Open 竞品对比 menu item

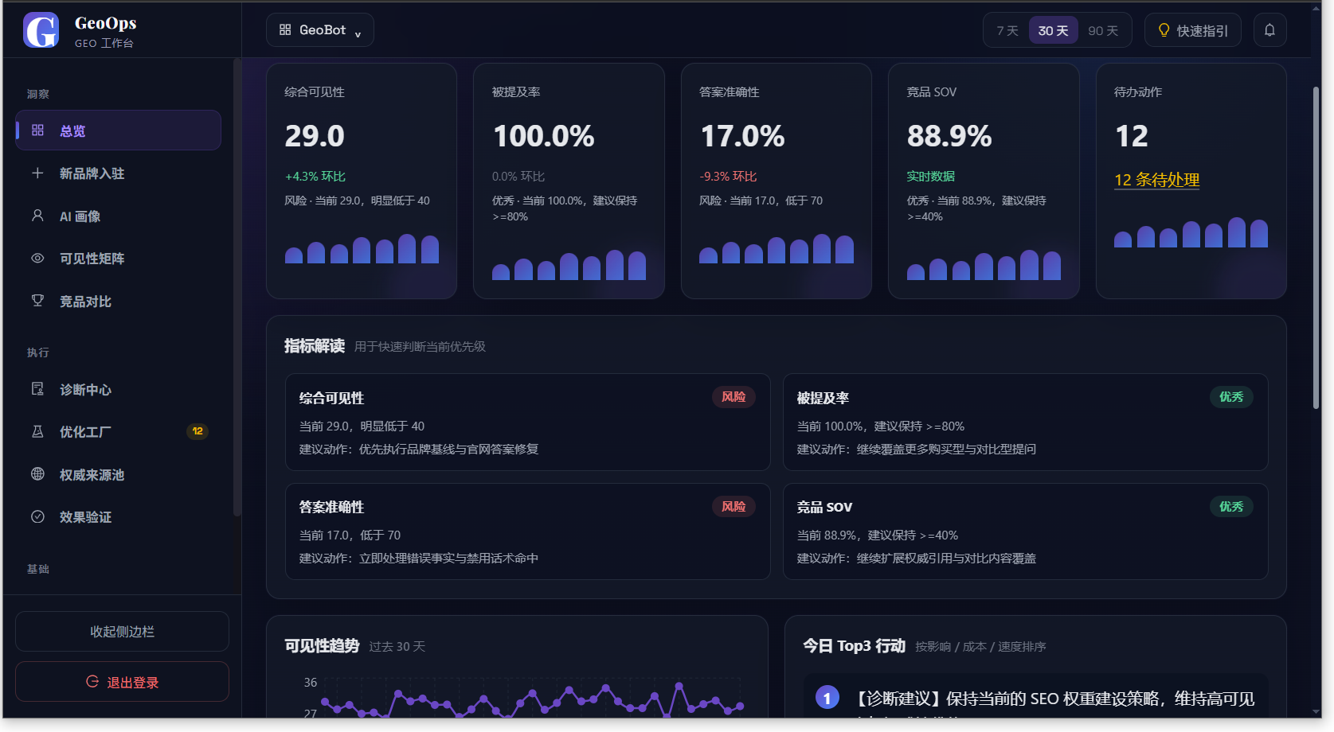tap(118, 302)
